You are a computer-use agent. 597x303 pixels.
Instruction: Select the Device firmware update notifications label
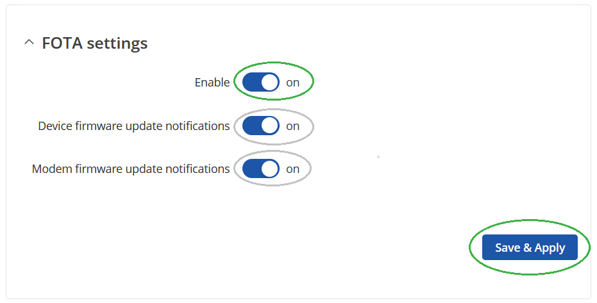tap(133, 126)
